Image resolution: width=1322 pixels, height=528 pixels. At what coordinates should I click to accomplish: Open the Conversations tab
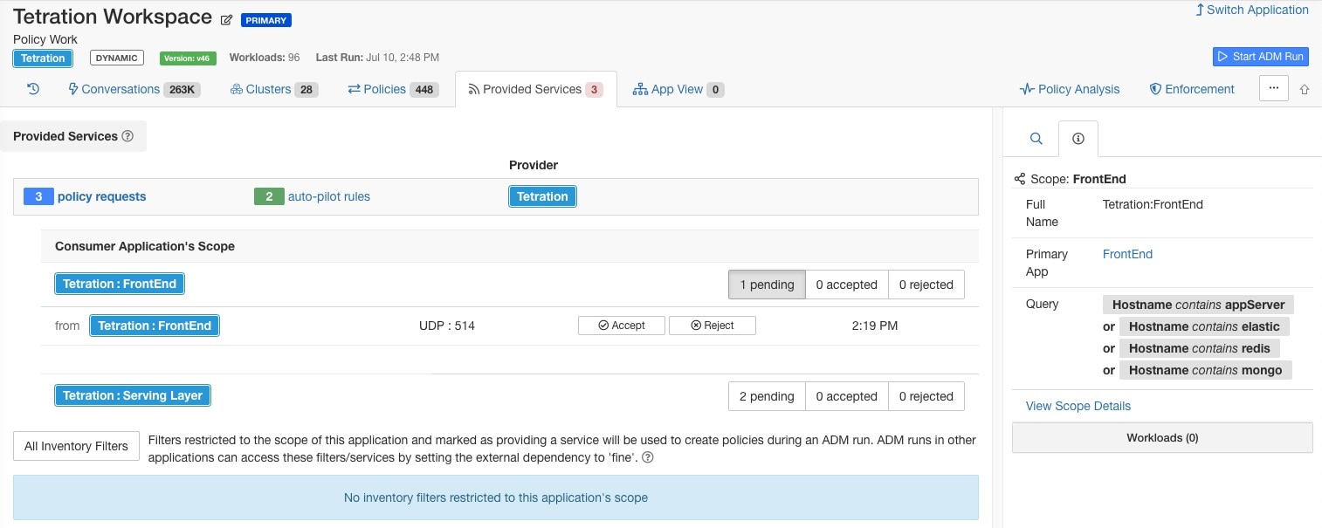[x=134, y=89]
